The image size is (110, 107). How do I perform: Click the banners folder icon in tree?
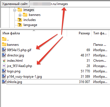point(25,15)
